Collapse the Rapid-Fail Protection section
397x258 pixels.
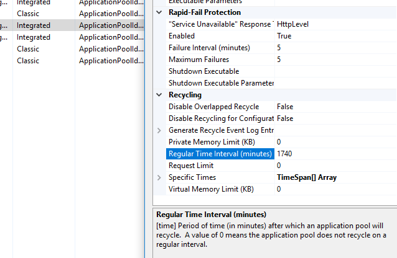coord(159,12)
